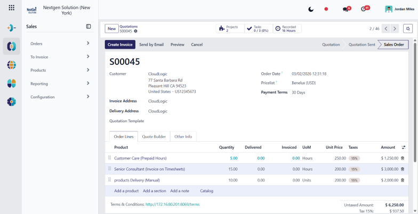The width and height of the screenshot is (418, 214).
Task: Collapse the Sales sidebar panel icon
Action: click(x=89, y=27)
